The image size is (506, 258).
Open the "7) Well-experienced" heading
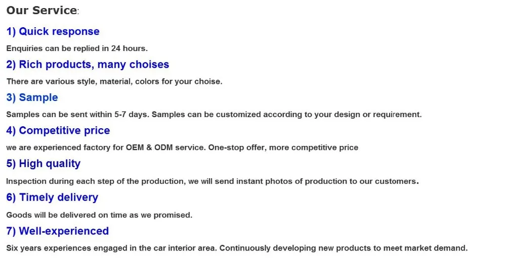(x=57, y=231)
